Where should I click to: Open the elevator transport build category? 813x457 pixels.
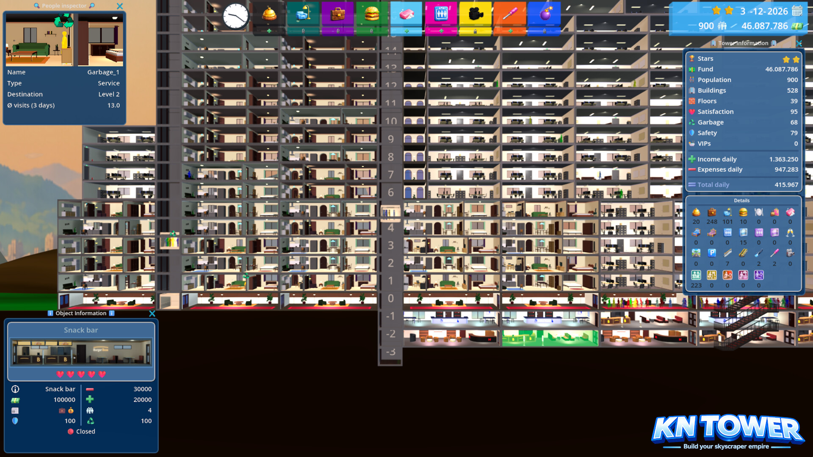point(441,15)
